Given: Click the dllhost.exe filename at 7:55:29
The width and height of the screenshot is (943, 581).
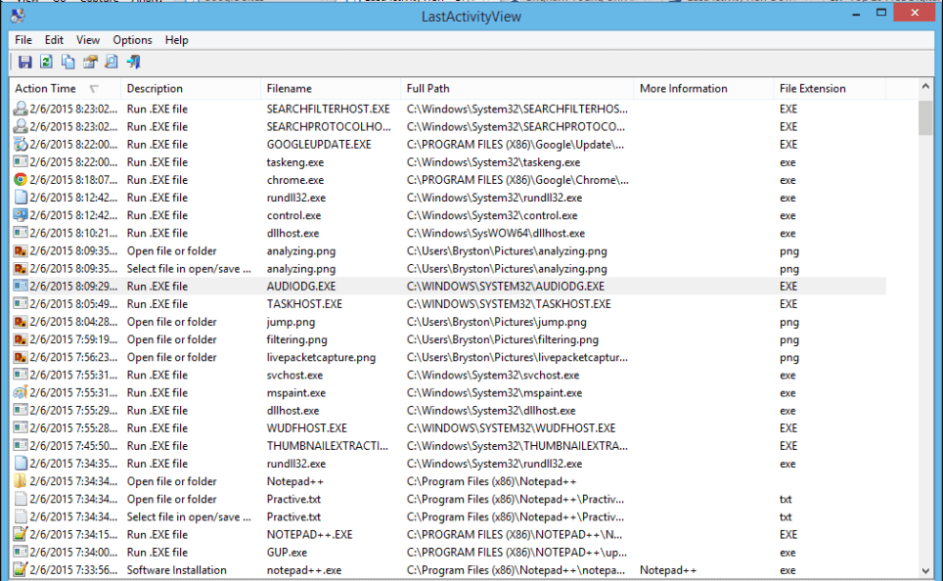Looking at the screenshot, I should tap(292, 411).
